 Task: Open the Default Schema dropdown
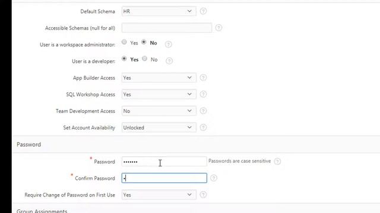[x=159, y=11]
